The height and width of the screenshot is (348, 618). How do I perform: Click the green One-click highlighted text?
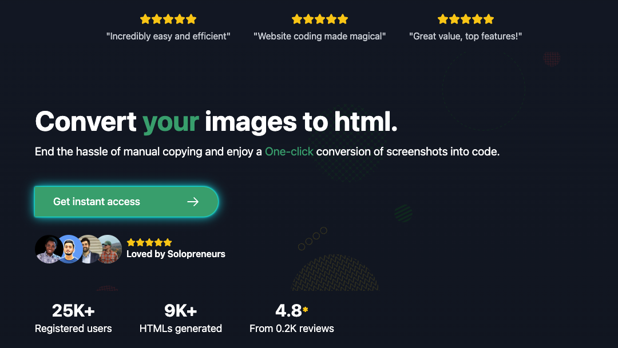pos(289,152)
